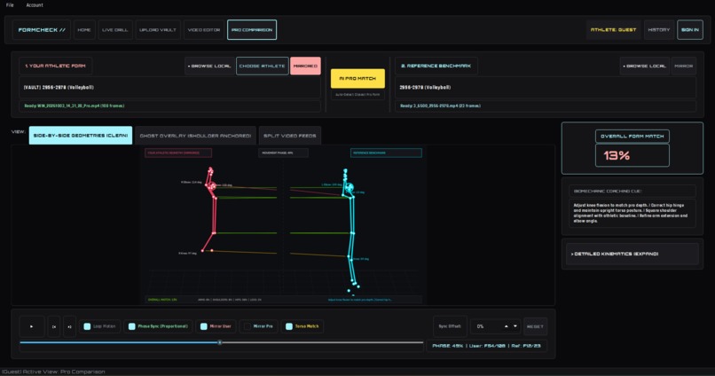Image resolution: width=715 pixels, height=376 pixels.
Task: Click the Overall Form Match label
Action: (632, 137)
